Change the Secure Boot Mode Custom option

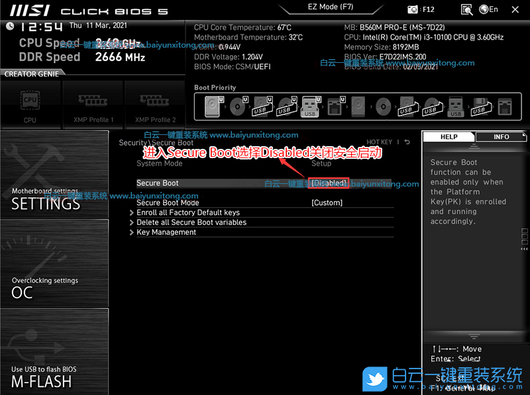pos(327,203)
